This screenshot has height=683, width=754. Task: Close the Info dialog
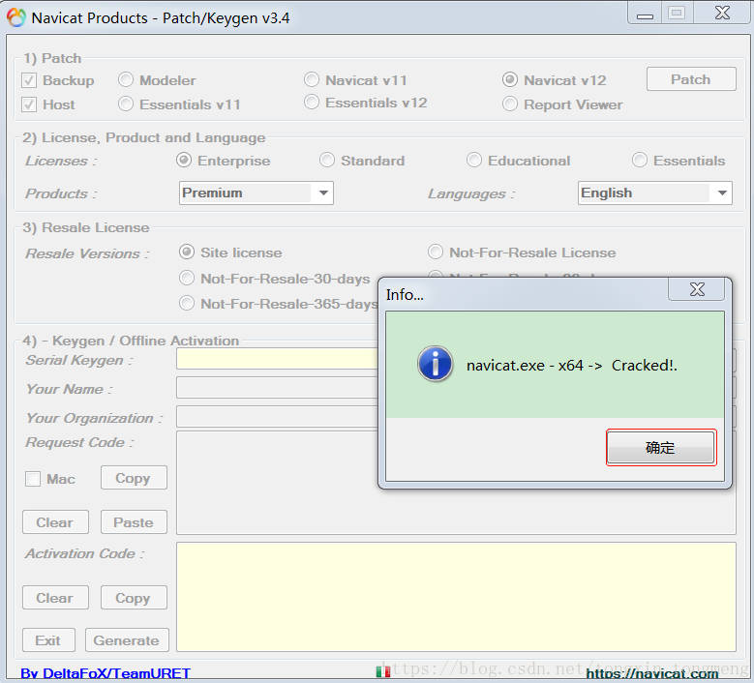point(696,289)
